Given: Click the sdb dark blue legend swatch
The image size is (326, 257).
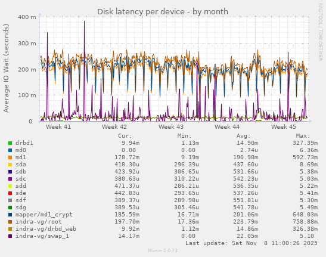Looking at the screenshot, I should coord(10,172).
